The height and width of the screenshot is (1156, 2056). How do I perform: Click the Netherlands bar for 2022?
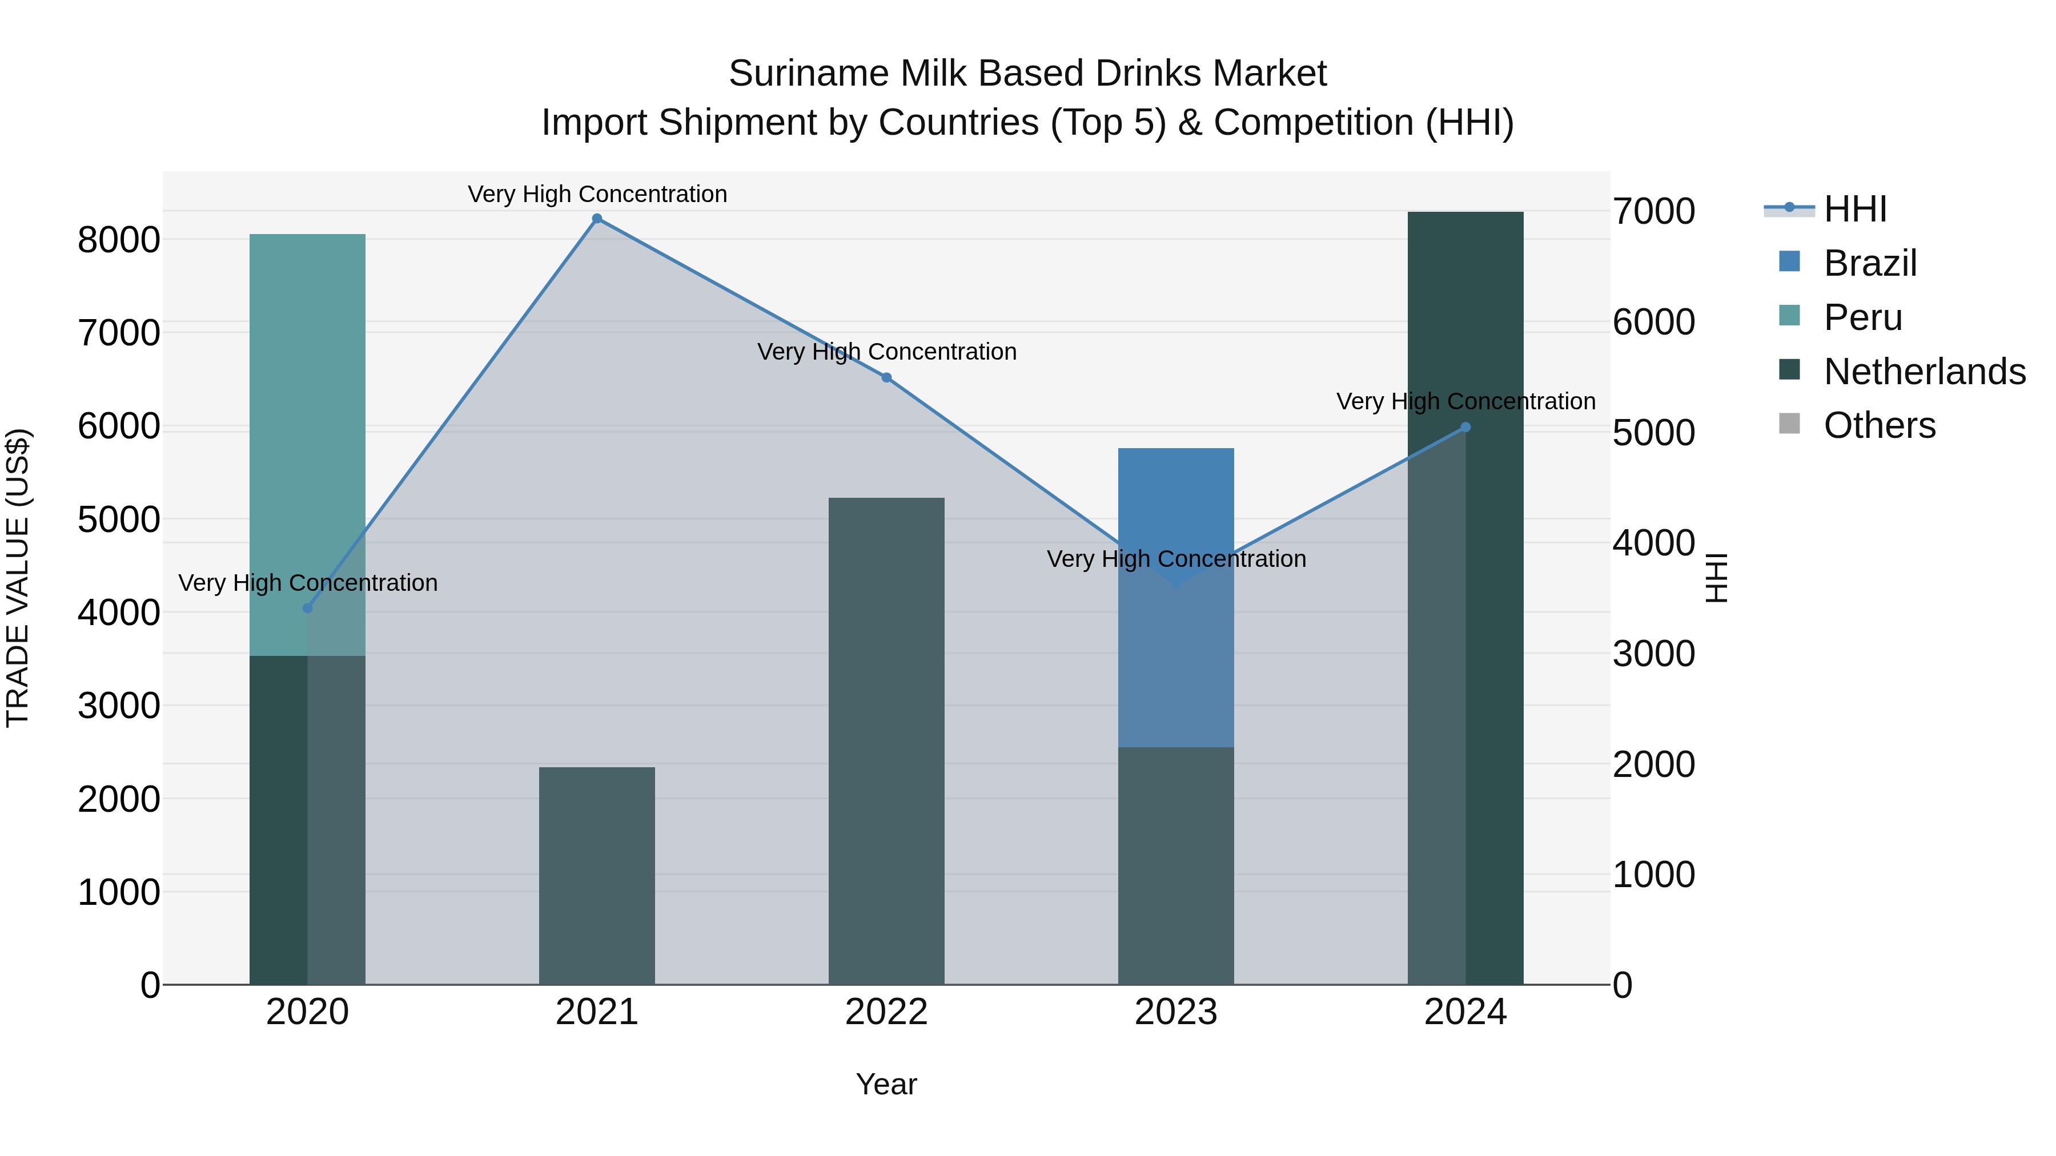(887, 741)
